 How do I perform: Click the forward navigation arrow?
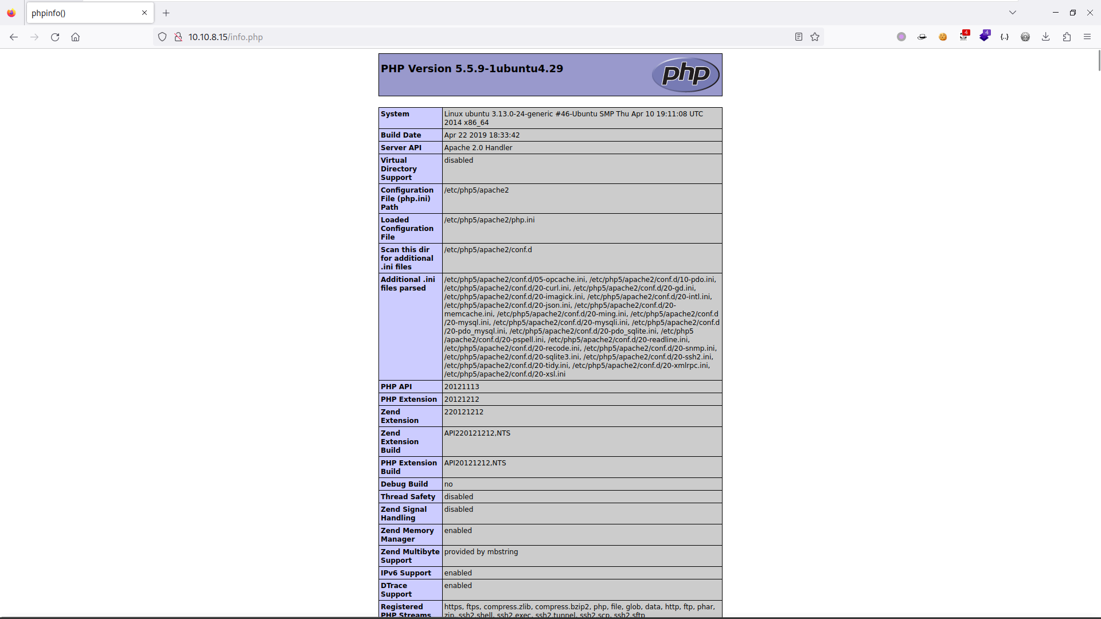(x=34, y=37)
